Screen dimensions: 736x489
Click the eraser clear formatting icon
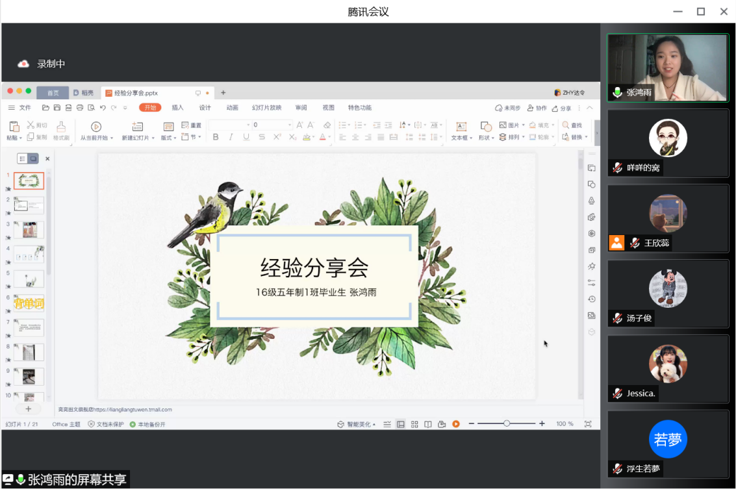pos(327,125)
